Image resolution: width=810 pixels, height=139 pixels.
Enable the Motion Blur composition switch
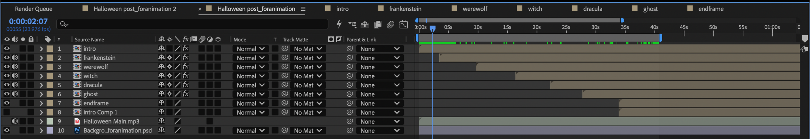pyautogui.click(x=390, y=24)
